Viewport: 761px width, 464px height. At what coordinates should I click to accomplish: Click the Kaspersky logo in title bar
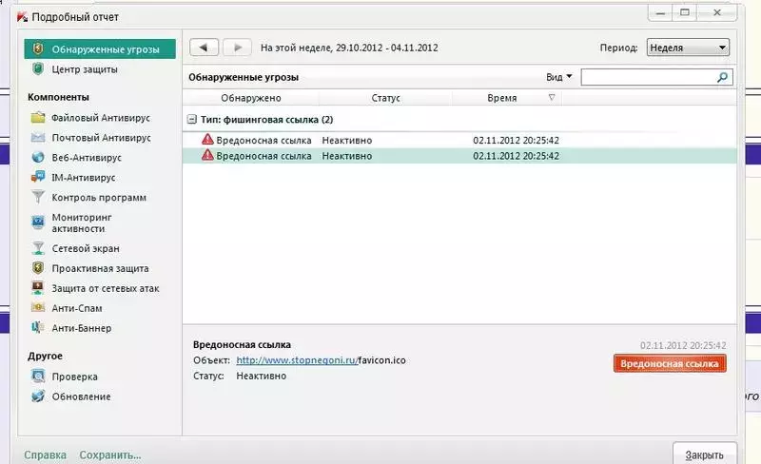(x=22, y=17)
